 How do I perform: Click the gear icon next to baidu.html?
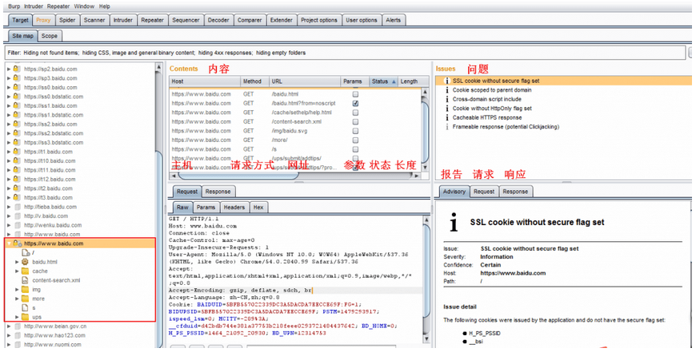(26, 262)
